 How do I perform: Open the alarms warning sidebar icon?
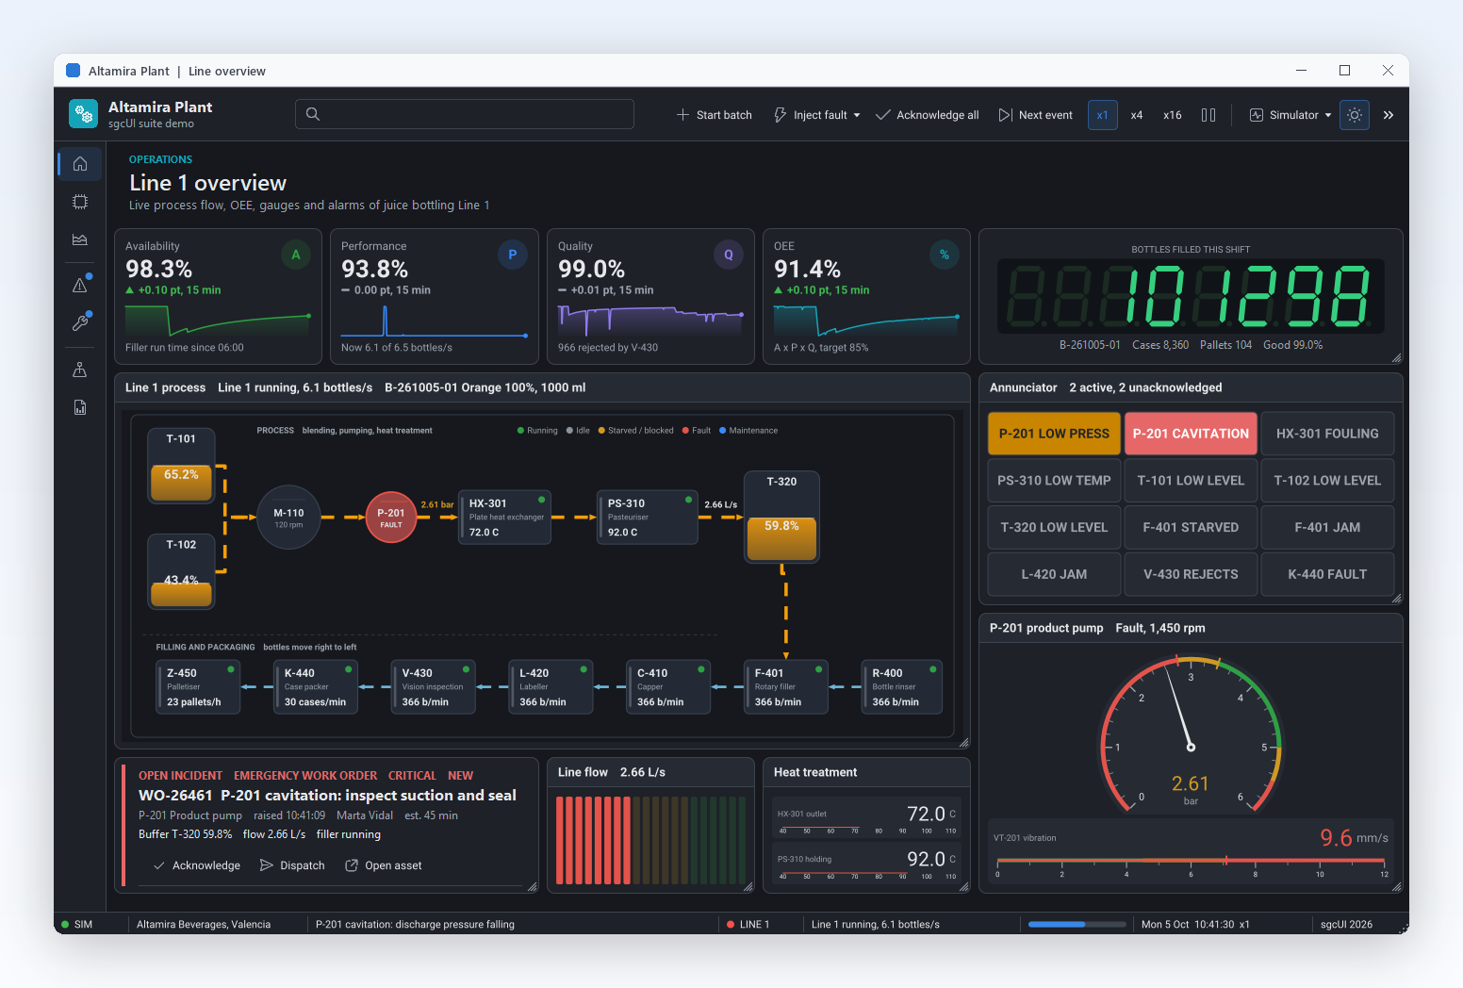tap(80, 285)
